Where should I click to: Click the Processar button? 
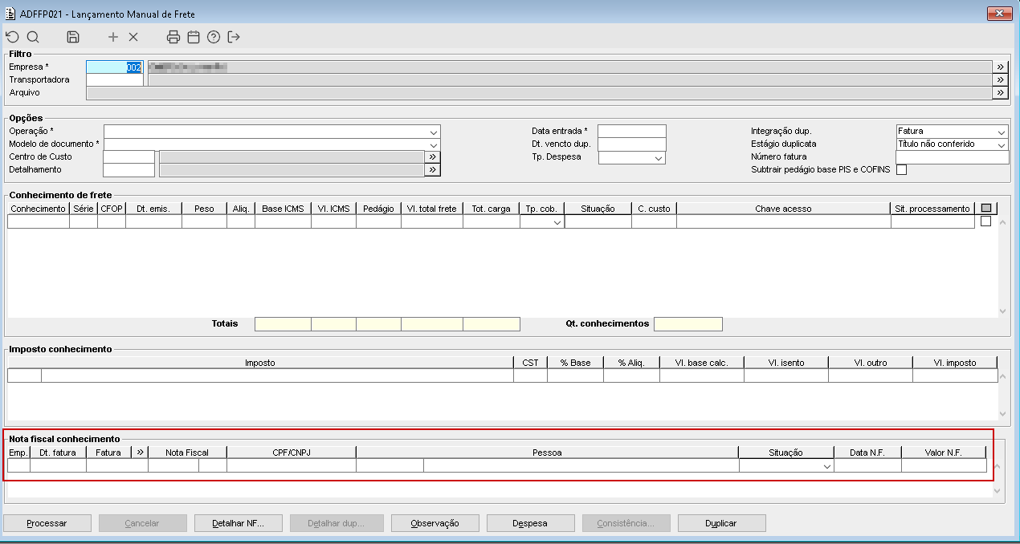pyautogui.click(x=47, y=523)
